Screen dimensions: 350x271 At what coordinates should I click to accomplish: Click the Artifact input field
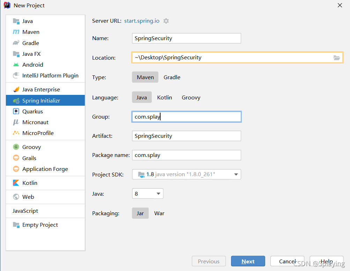tap(186, 136)
